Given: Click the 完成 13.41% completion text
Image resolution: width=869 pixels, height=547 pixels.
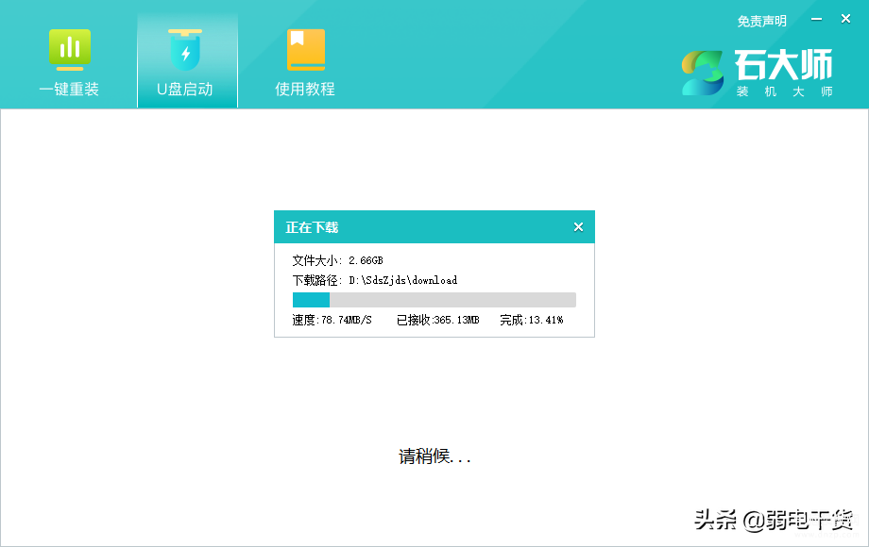Looking at the screenshot, I should pyautogui.click(x=531, y=320).
